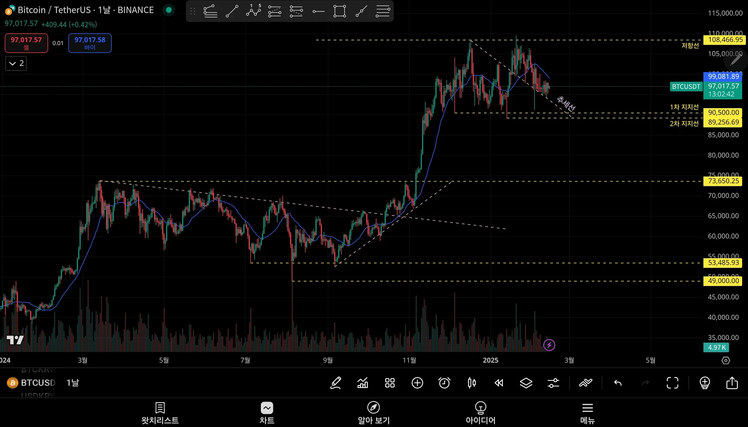
Task: Tap the 2025 date axis label
Action: pyautogui.click(x=490, y=360)
